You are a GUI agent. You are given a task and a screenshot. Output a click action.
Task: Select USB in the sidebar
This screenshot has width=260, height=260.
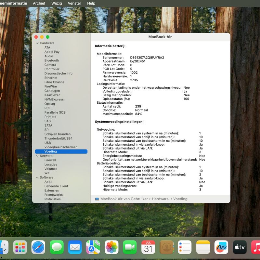48,143
